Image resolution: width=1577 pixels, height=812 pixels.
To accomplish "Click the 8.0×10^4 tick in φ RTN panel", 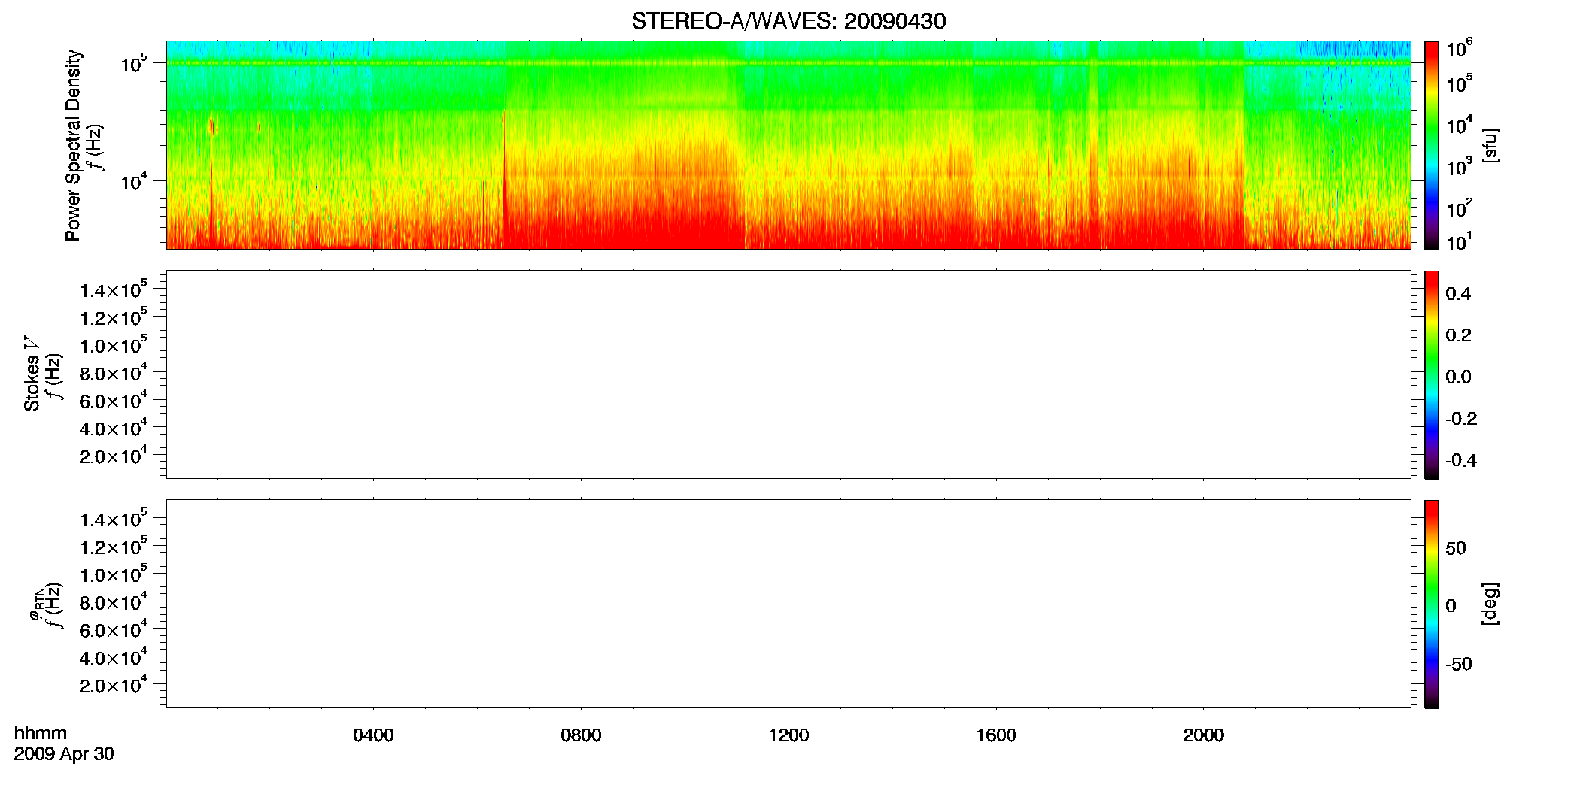I will 113,602.
